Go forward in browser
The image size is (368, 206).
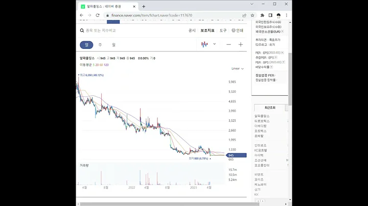[x=89, y=15]
